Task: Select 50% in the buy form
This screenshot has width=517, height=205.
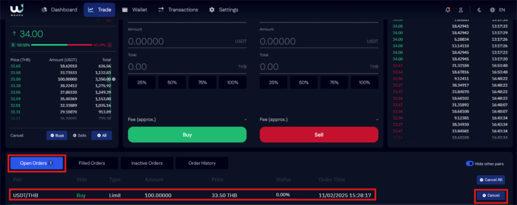Action: click(172, 83)
